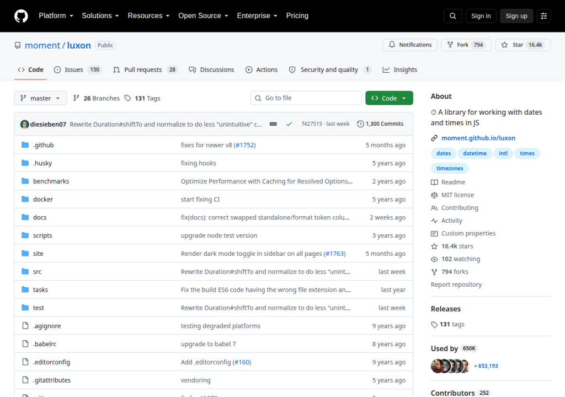
Task: Click the benchmarks folder icon
Action: click(25, 181)
